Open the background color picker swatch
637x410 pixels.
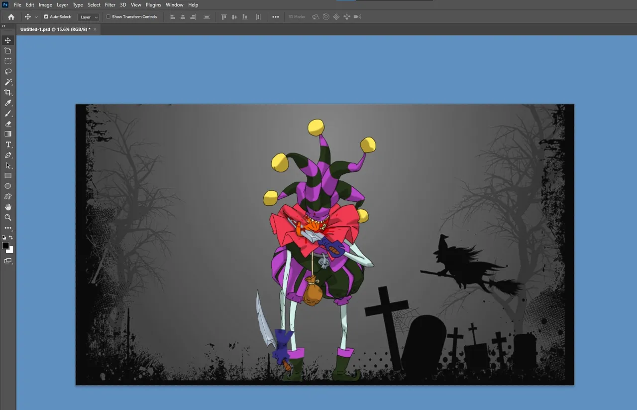coord(11,251)
